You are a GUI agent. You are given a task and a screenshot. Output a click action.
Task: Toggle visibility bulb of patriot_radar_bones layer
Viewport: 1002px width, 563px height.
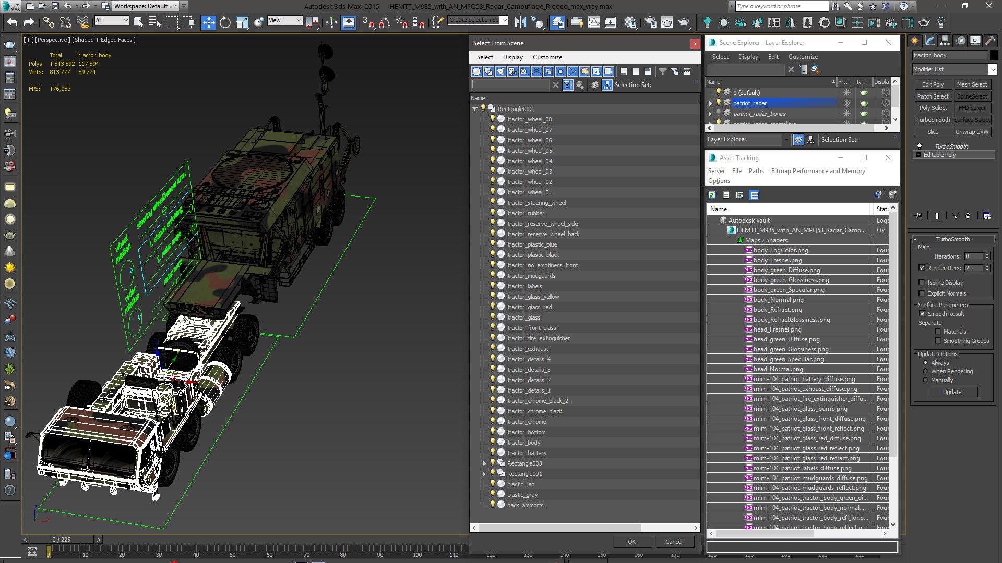[x=719, y=113]
